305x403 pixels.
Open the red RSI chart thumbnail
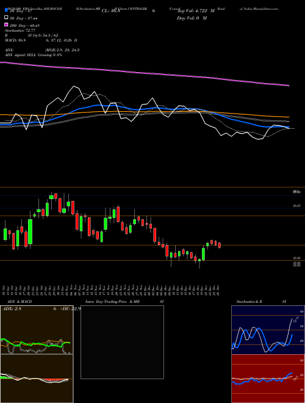(268, 379)
